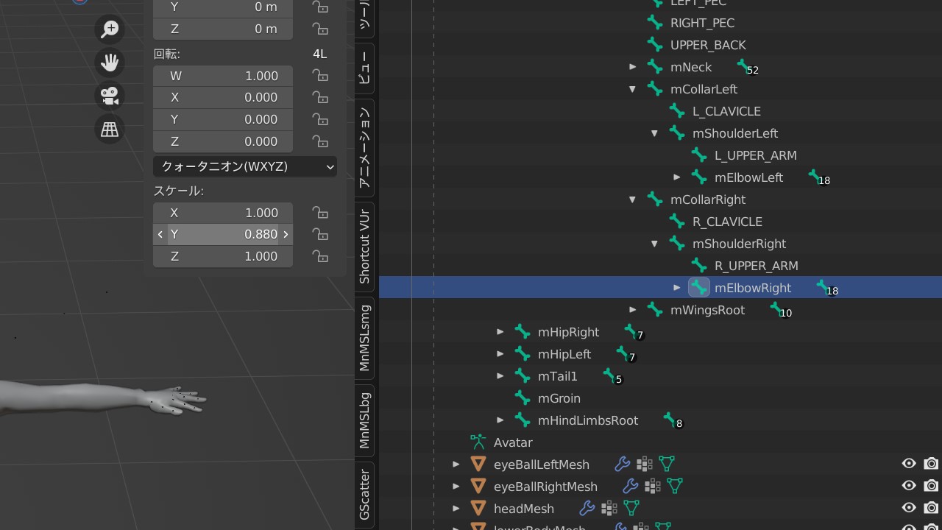Click location Z value 0 m field
Image resolution: width=942 pixels, height=530 pixels.
point(223,29)
